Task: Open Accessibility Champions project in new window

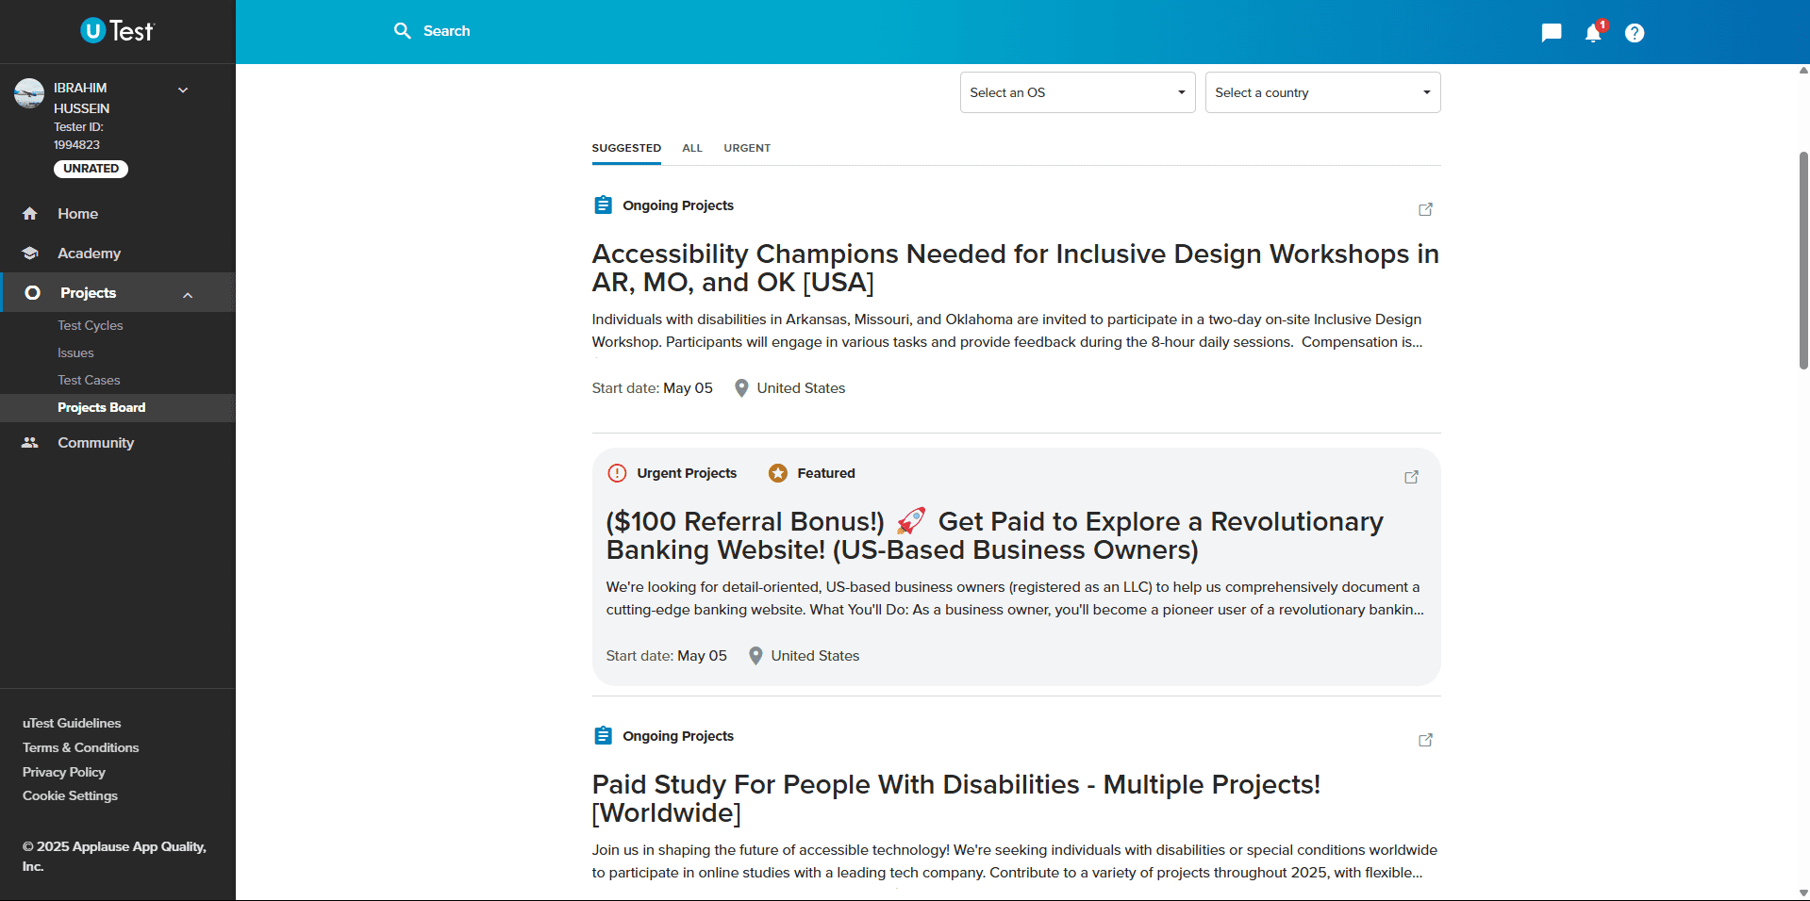Action: [x=1425, y=209]
